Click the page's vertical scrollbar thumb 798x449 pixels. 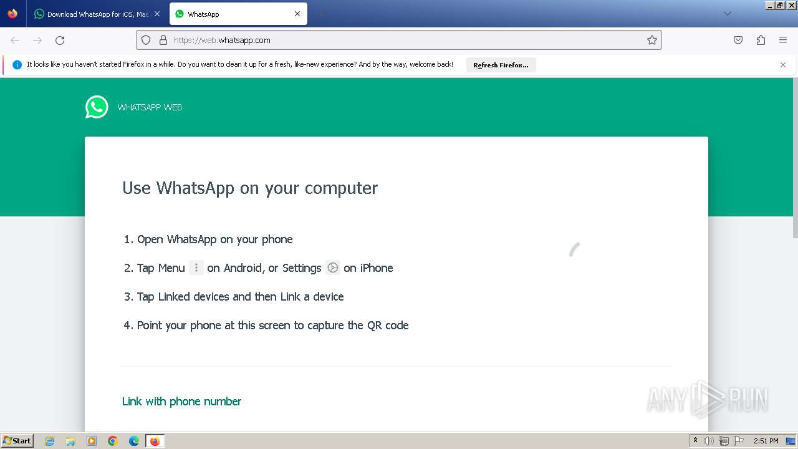coord(795,158)
